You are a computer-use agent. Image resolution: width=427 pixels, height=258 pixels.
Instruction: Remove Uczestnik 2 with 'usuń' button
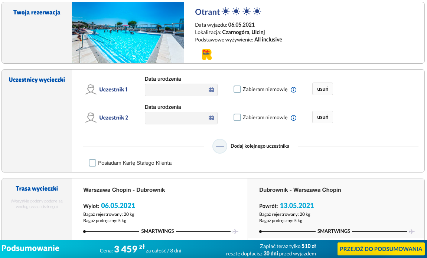coord(322,117)
